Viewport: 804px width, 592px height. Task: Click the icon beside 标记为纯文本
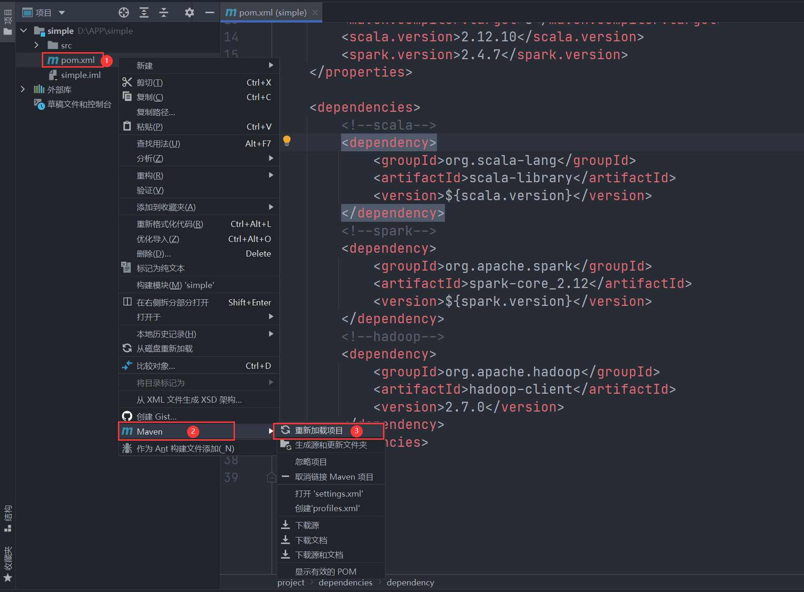126,267
